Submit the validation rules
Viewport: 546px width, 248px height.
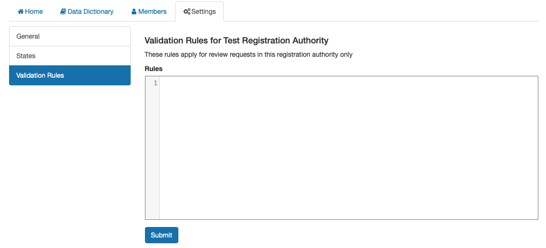click(162, 235)
